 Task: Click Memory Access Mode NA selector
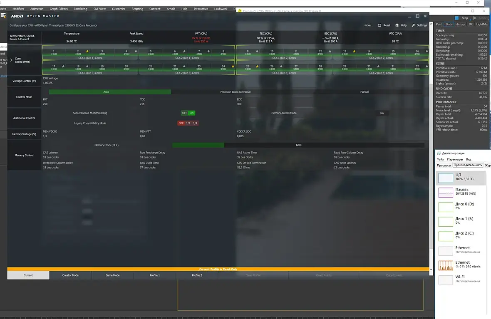tap(382, 113)
